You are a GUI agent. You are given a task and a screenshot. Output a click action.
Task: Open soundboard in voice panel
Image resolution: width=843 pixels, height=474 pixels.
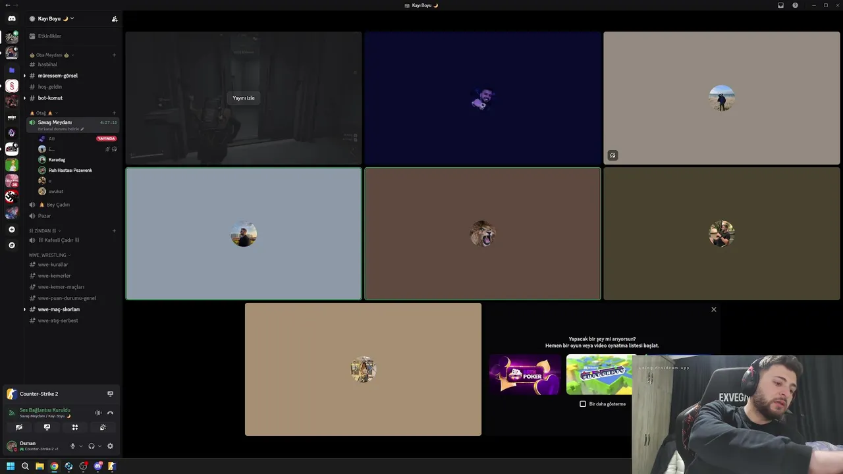click(103, 427)
